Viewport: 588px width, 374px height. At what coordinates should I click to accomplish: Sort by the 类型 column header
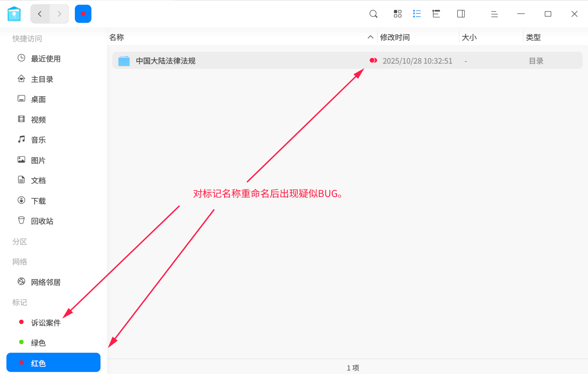click(x=533, y=37)
